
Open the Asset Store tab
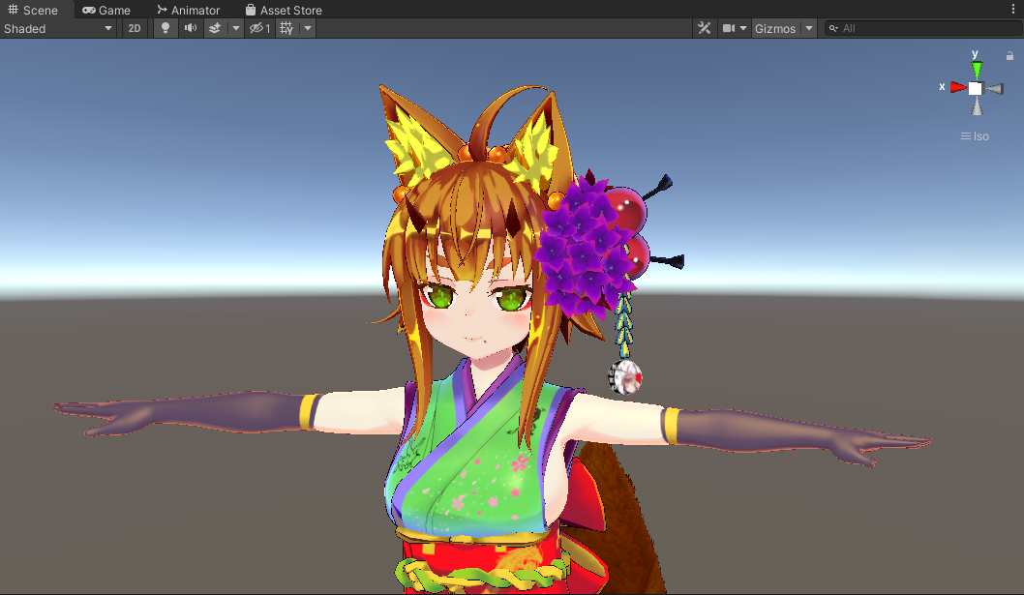[284, 10]
